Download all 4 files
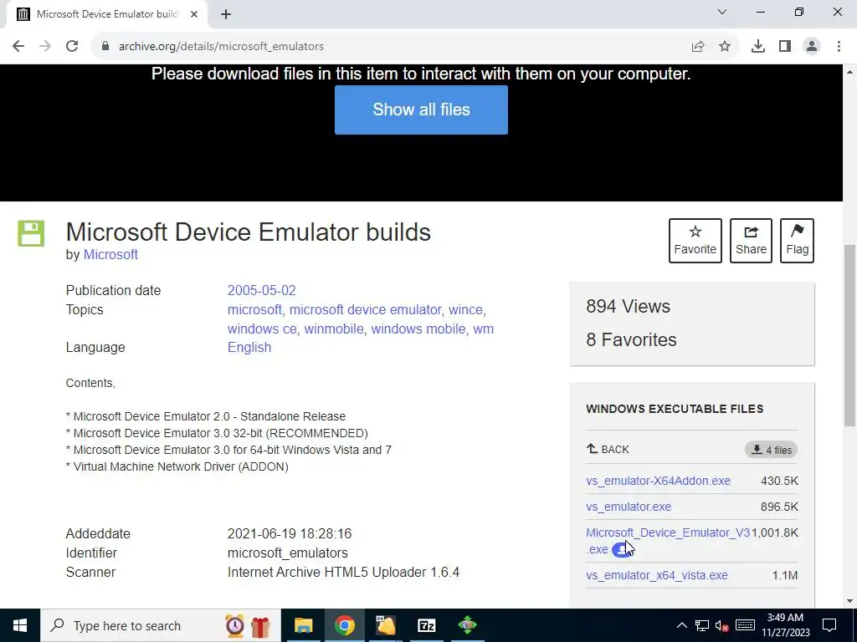 coord(771,450)
